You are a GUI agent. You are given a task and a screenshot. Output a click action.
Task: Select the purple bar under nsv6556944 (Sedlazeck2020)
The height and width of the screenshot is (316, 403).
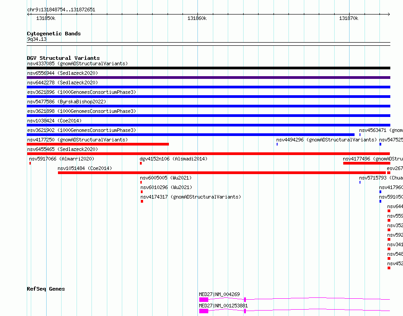click(208, 78)
